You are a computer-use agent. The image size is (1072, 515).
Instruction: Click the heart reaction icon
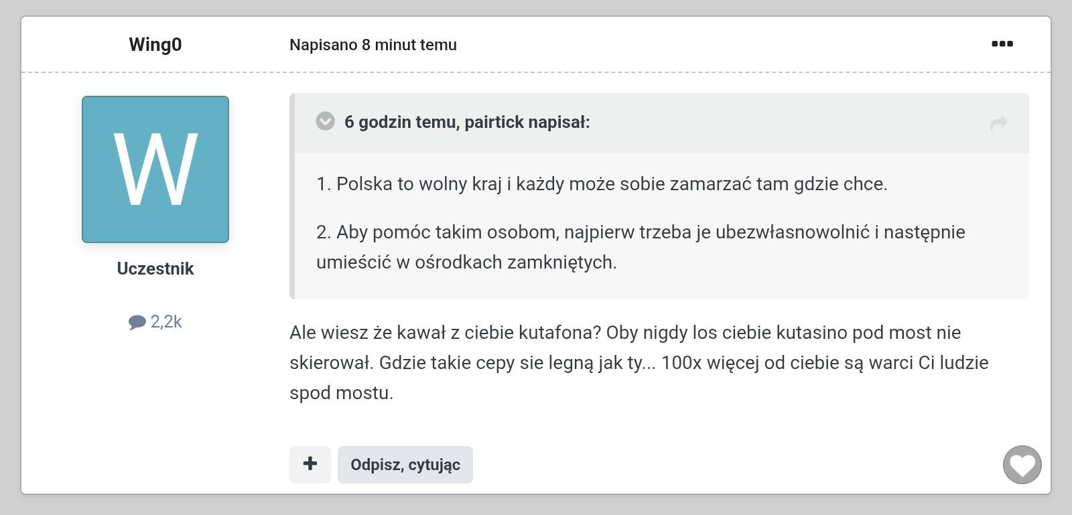pyautogui.click(x=1022, y=464)
